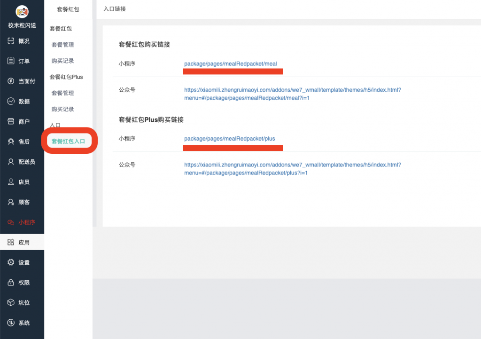Open the 系统 system icon at bottom
The image size is (481, 339).
click(9, 323)
